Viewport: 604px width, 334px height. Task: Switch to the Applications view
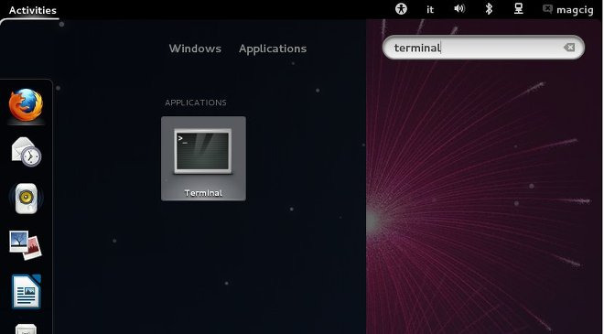(273, 48)
